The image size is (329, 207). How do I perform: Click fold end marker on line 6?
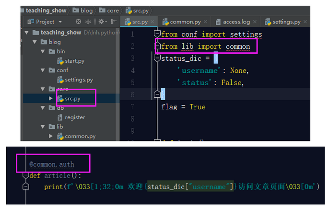pos(157,94)
